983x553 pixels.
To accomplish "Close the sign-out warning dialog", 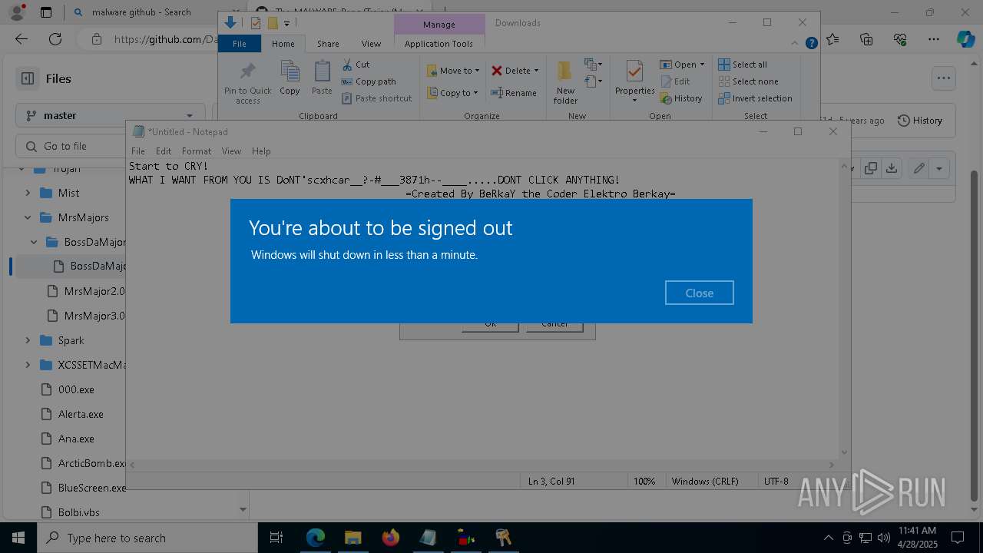I will tap(699, 293).
